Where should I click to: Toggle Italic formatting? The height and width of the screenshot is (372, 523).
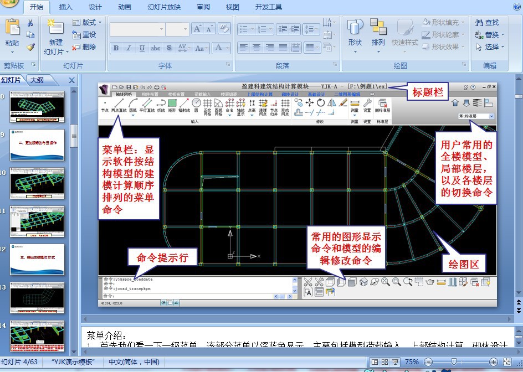pos(129,48)
